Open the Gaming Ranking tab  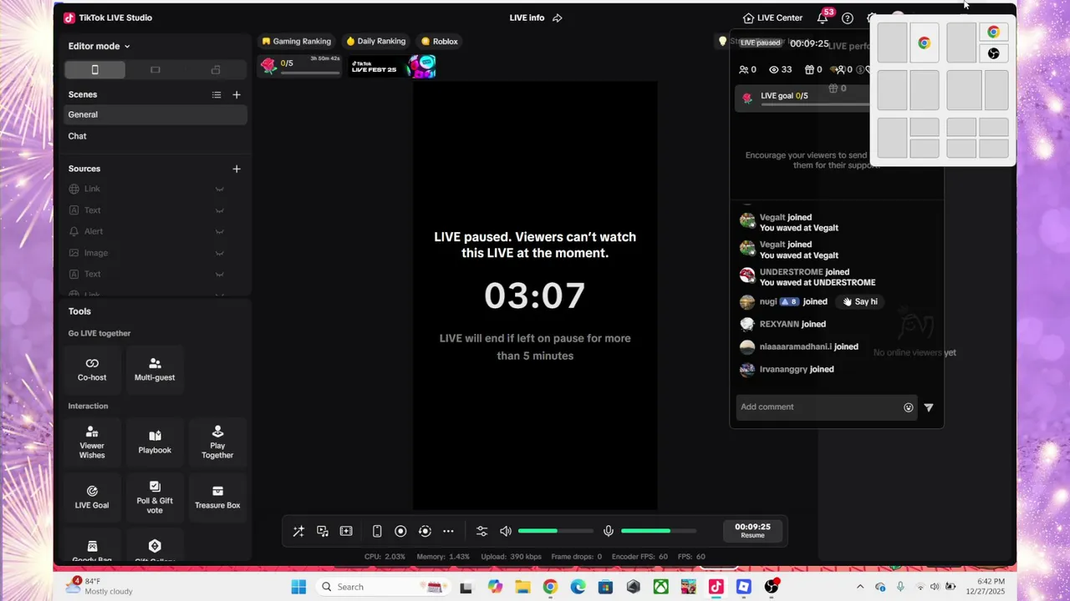(296, 41)
